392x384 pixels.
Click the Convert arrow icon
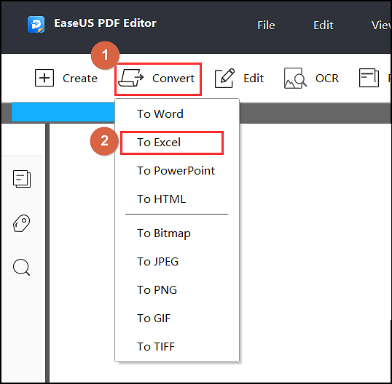coord(130,78)
